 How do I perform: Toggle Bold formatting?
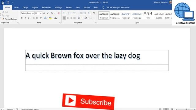(x=22, y=18)
